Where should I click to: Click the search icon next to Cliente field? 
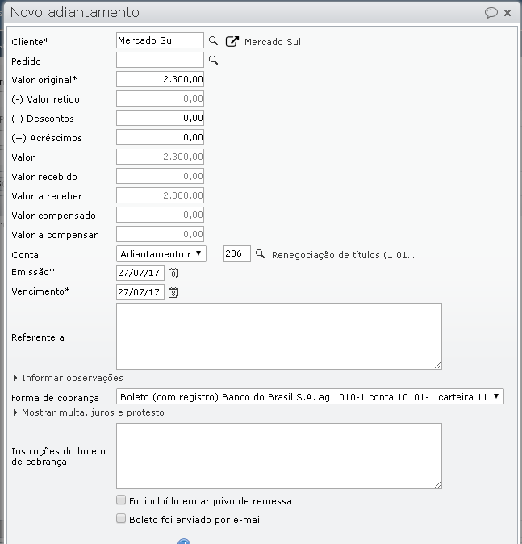click(214, 40)
